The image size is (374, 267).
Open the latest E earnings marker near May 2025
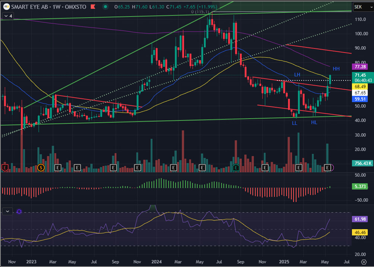coord(328,168)
